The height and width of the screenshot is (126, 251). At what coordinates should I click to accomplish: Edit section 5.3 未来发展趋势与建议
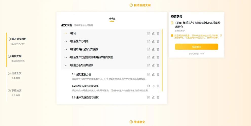pos(153,97)
